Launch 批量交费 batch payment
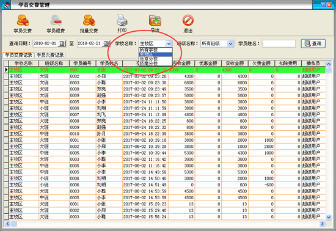336x231 pixels. [x=89, y=24]
